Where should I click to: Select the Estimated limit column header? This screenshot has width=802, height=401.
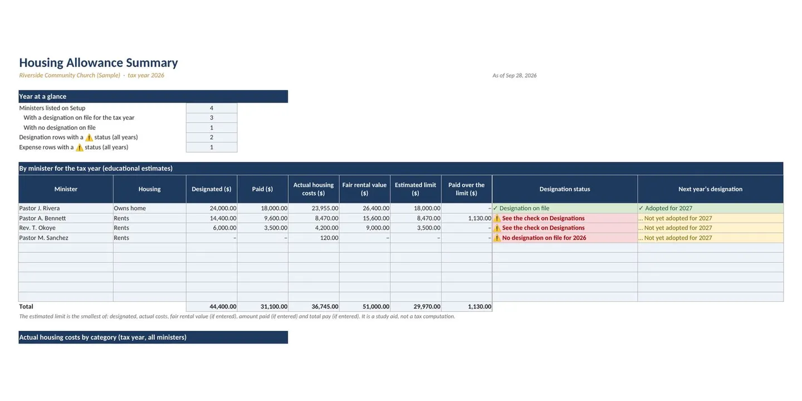(x=416, y=189)
